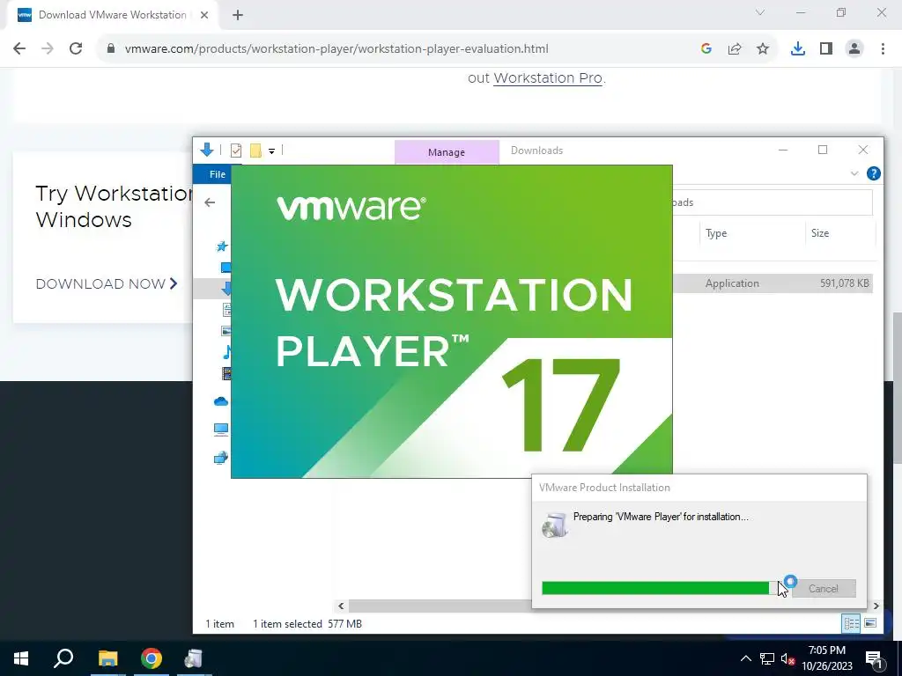This screenshot has height=676, width=902.
Task: Open the notification center icon
Action: click(875, 658)
